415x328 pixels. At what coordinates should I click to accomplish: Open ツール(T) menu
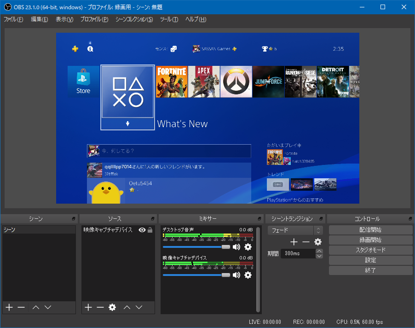[169, 19]
